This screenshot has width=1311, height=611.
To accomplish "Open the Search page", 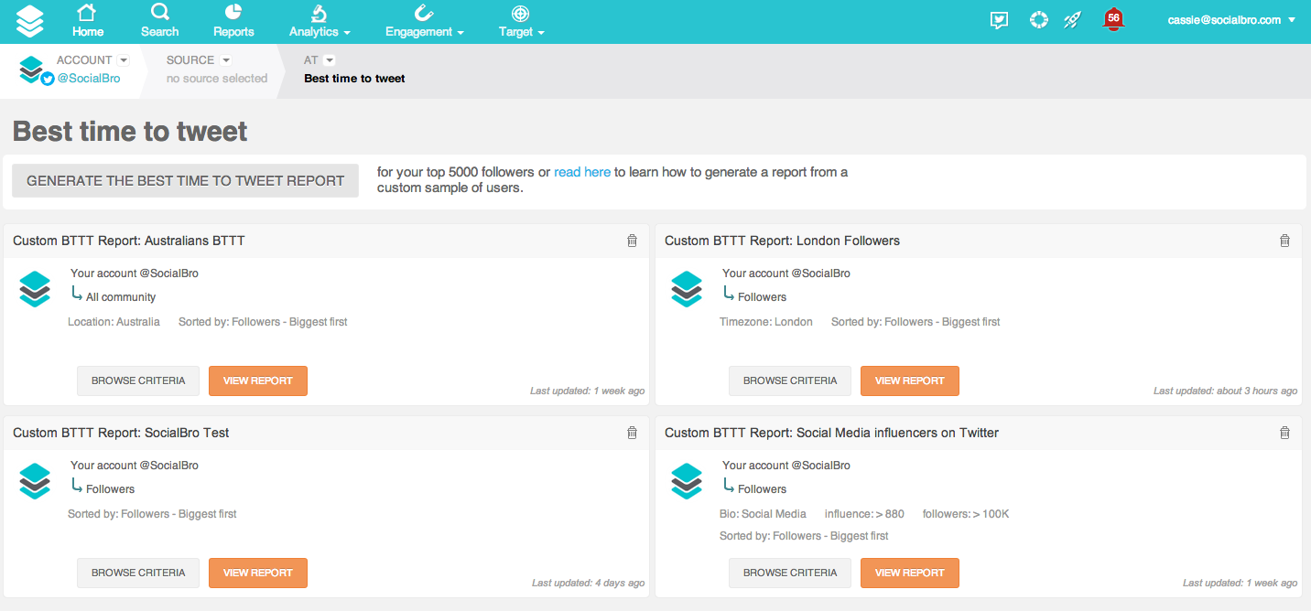I will click(x=159, y=21).
